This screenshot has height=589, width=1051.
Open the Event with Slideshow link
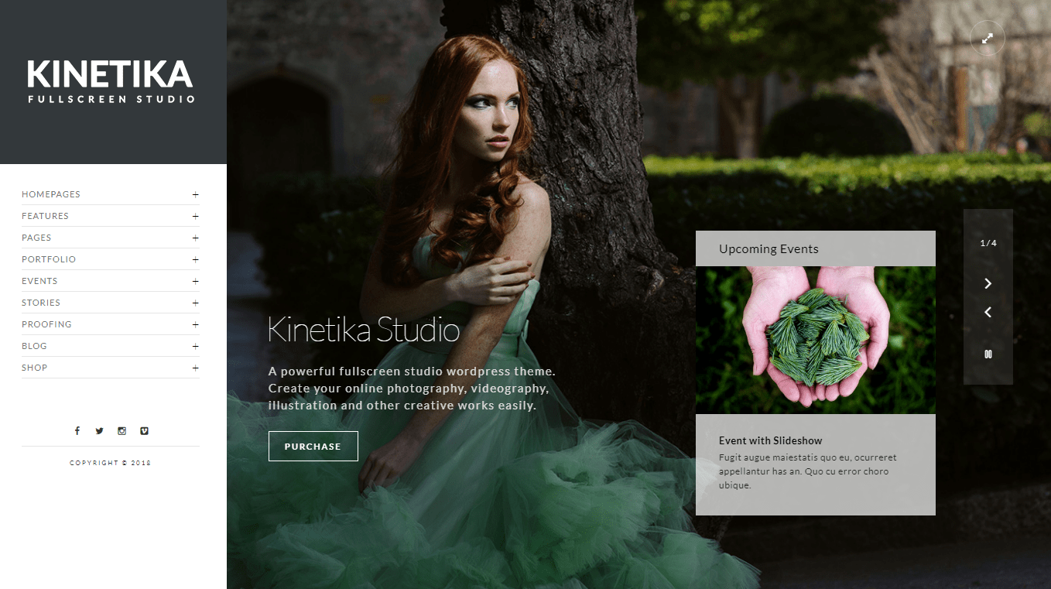click(x=770, y=440)
